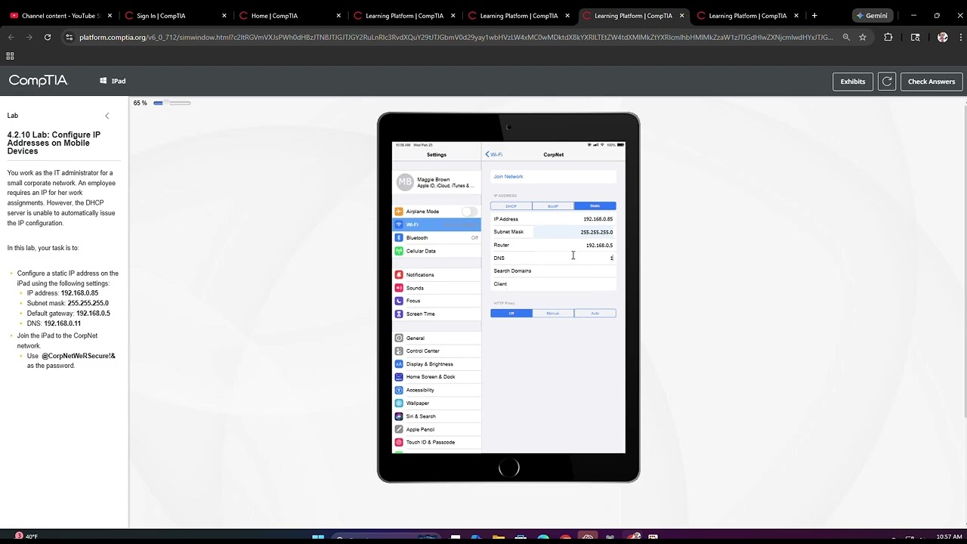
Task: Tap the Focus moon icon
Action: coord(399,301)
